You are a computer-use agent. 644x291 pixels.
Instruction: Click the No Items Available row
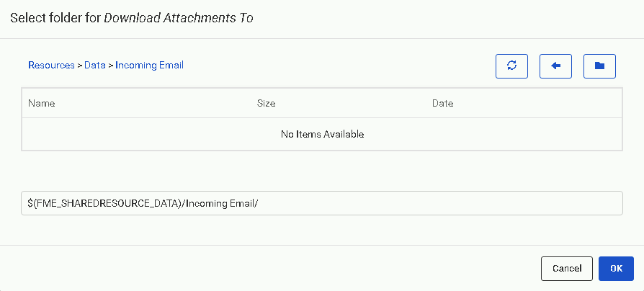(x=322, y=134)
